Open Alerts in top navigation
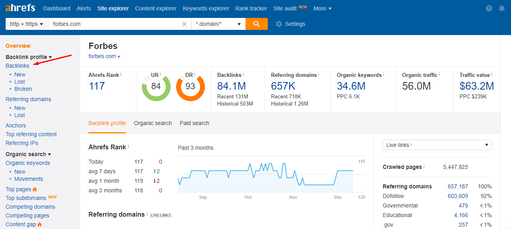Image resolution: width=511 pixels, height=229 pixels. click(84, 8)
